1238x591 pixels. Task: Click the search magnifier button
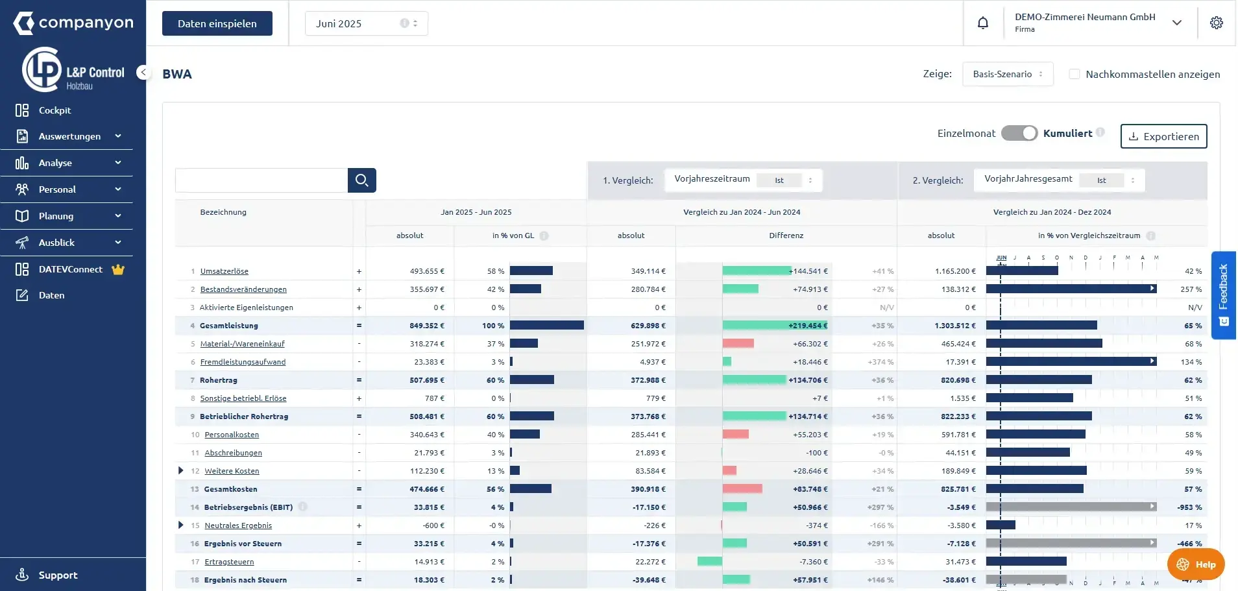362,180
